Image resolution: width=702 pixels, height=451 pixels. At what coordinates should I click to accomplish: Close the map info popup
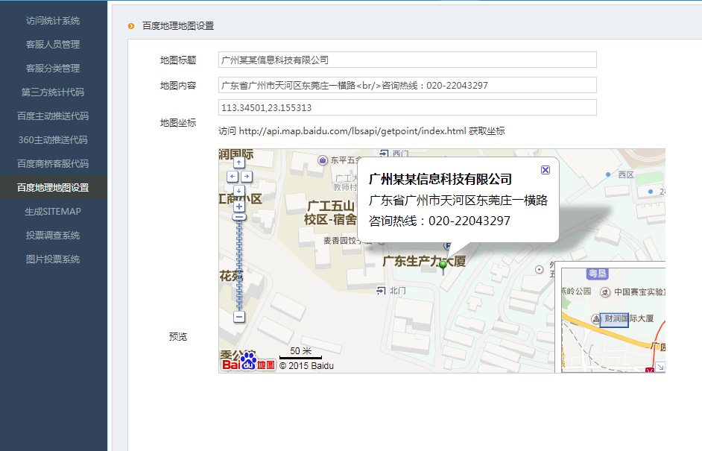point(546,170)
